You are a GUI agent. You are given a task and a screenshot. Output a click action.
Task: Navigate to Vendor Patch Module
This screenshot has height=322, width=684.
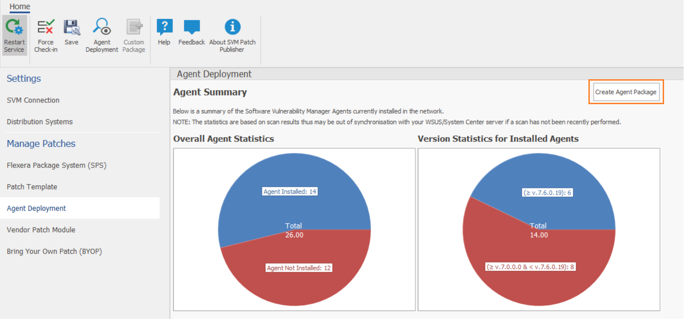click(41, 230)
